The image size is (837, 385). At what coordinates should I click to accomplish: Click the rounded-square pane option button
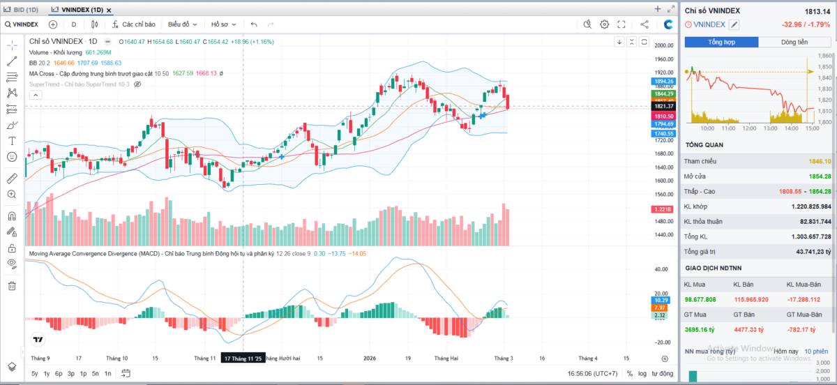click(644, 42)
